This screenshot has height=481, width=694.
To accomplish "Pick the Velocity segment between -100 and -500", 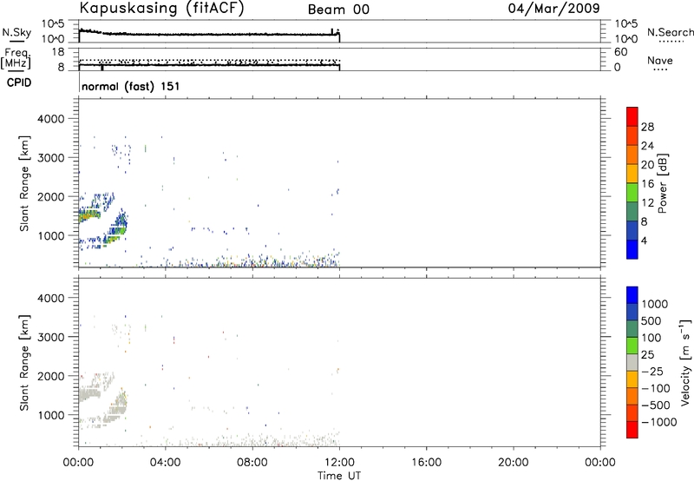I will tap(632, 396).
